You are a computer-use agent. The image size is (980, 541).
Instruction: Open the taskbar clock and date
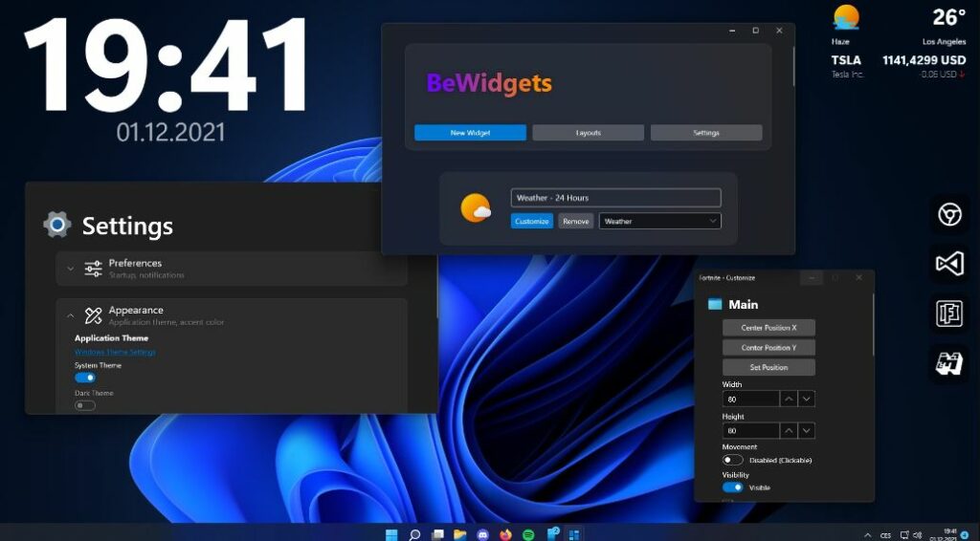[x=943, y=534]
